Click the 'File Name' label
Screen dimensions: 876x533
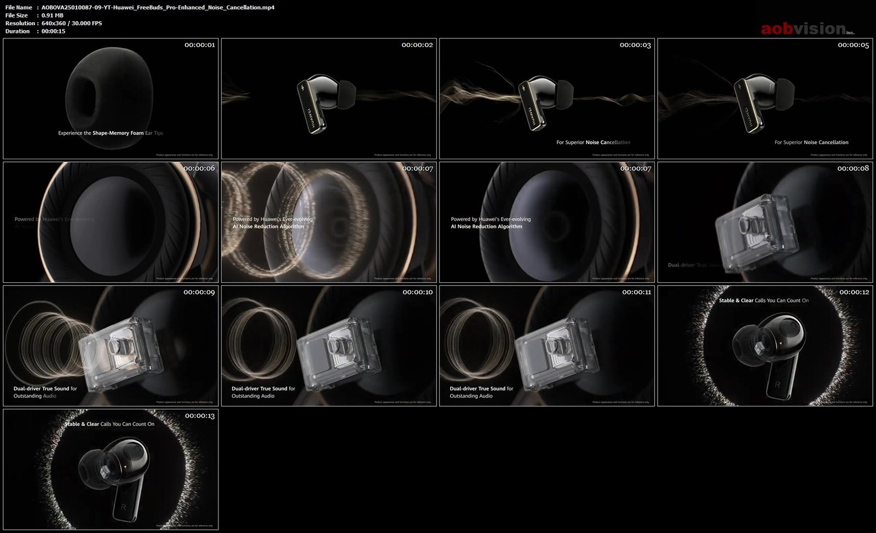(19, 8)
